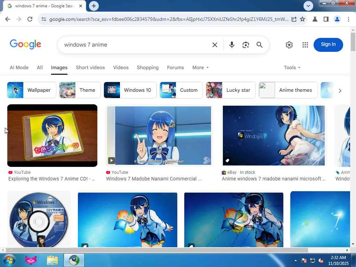Clear the search box text
This screenshot has width=356, height=267.
coord(215,45)
